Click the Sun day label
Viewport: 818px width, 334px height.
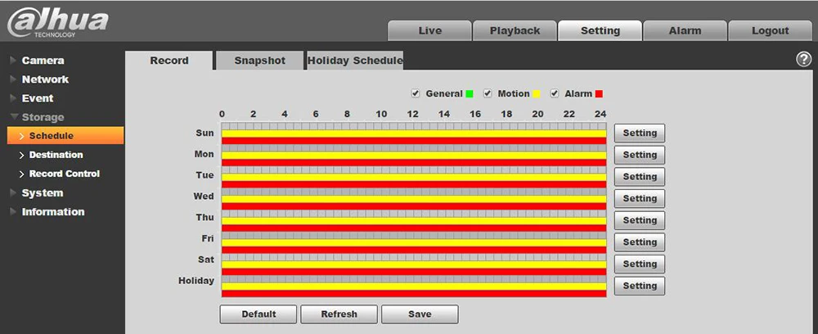[204, 133]
